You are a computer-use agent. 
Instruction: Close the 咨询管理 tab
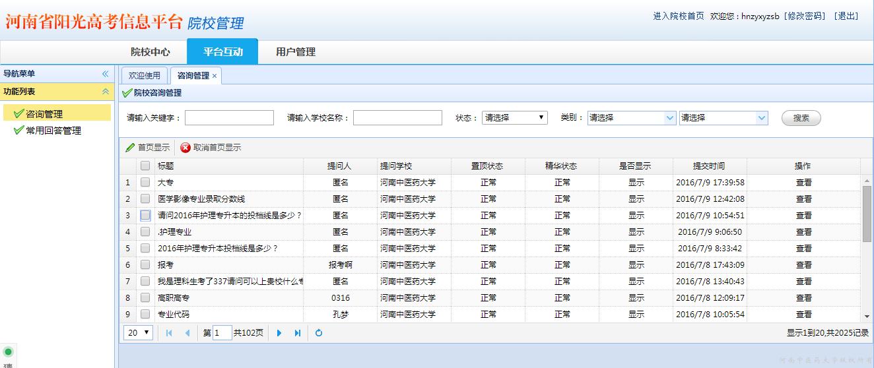(x=215, y=76)
